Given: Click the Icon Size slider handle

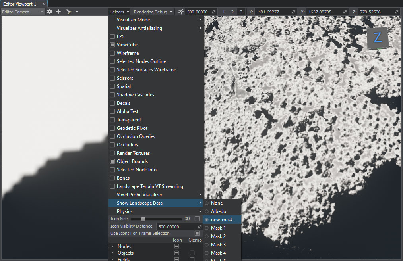Looking at the screenshot, I should click(143, 219).
